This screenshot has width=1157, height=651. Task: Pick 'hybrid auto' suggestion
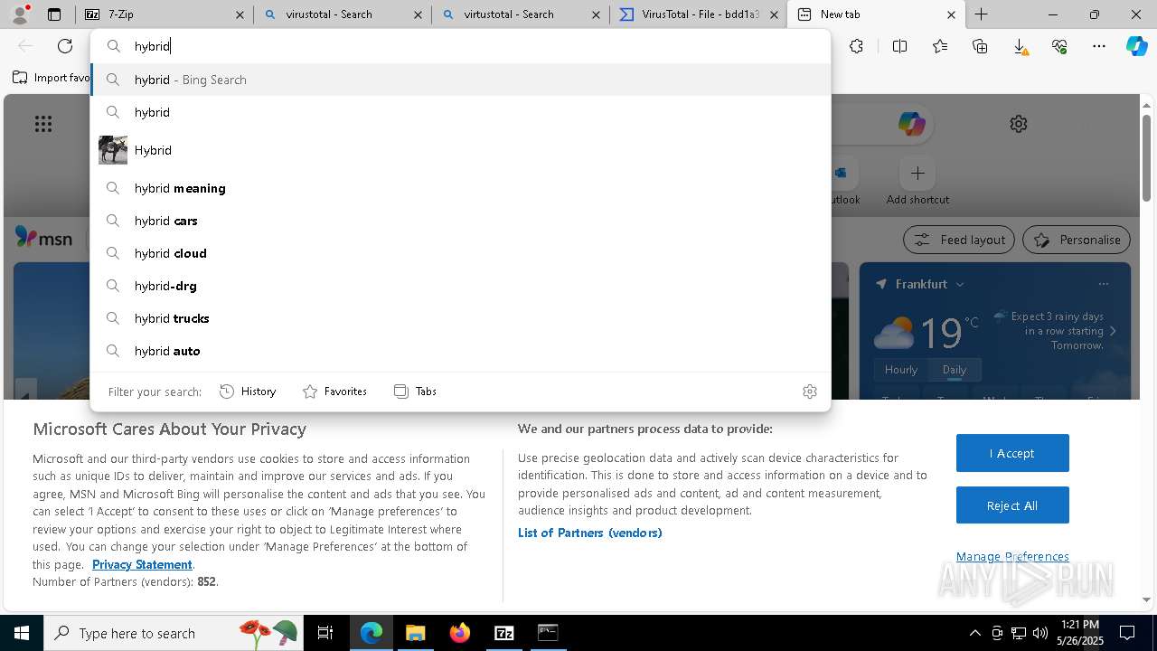[460, 351]
